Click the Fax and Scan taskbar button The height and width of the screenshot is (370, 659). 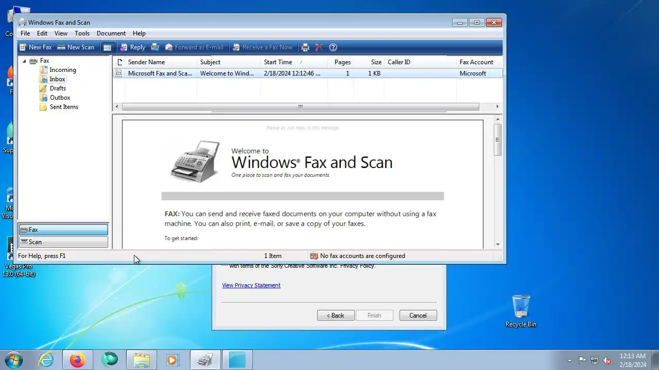coord(205,360)
